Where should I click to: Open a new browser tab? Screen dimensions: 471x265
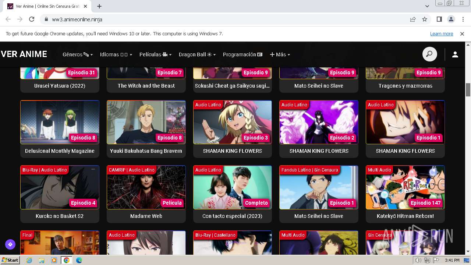pos(99,6)
